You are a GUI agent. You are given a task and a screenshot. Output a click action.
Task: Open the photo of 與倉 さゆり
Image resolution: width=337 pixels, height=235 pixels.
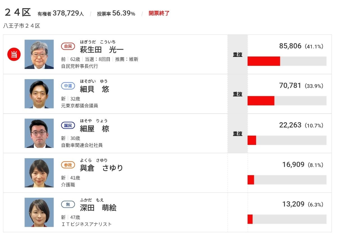pyautogui.click(x=39, y=173)
